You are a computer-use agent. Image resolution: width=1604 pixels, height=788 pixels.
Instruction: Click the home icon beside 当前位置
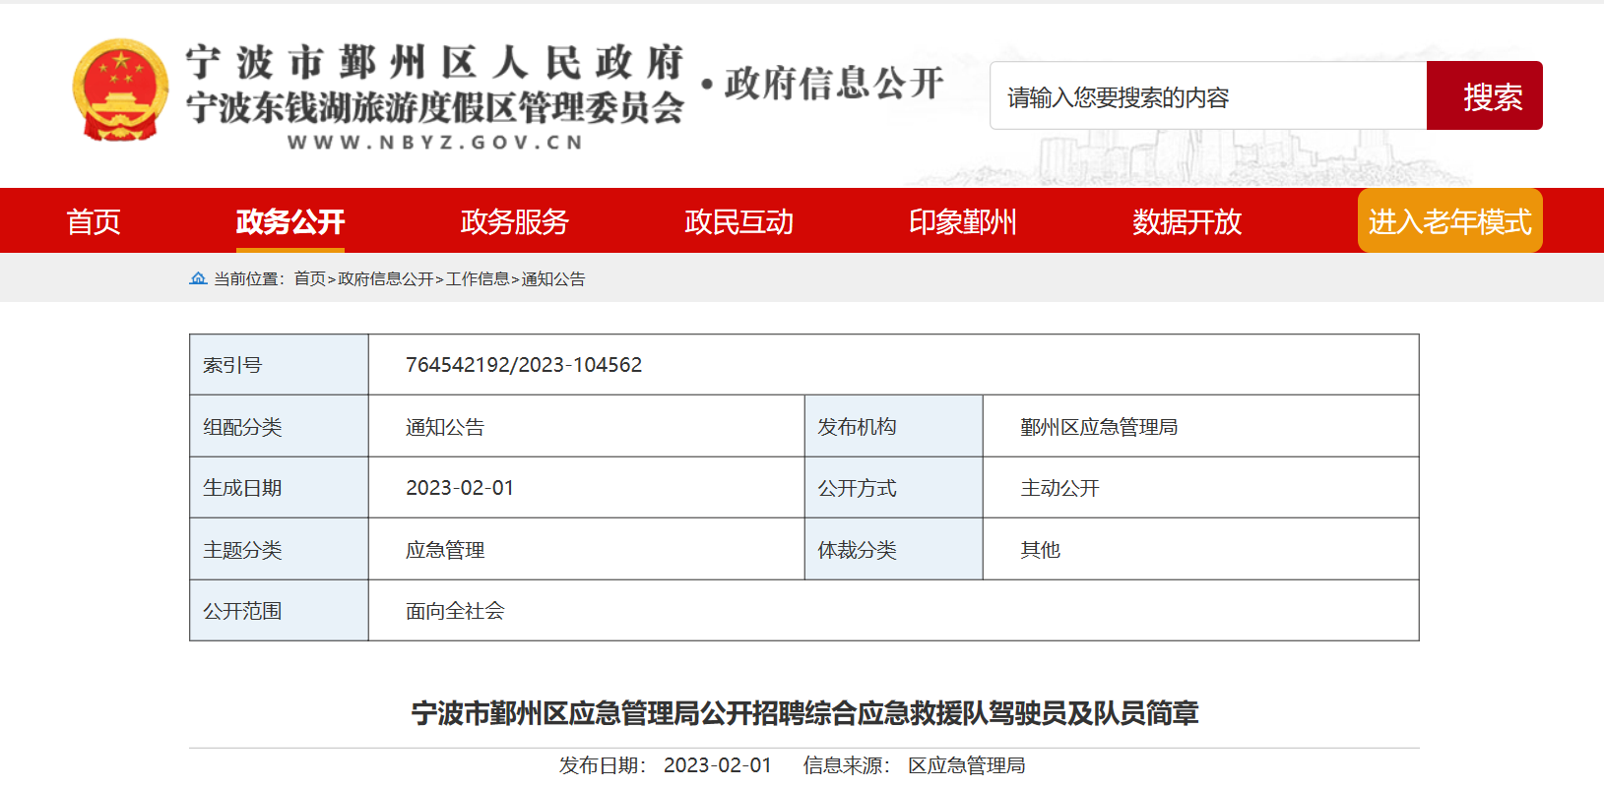(198, 278)
